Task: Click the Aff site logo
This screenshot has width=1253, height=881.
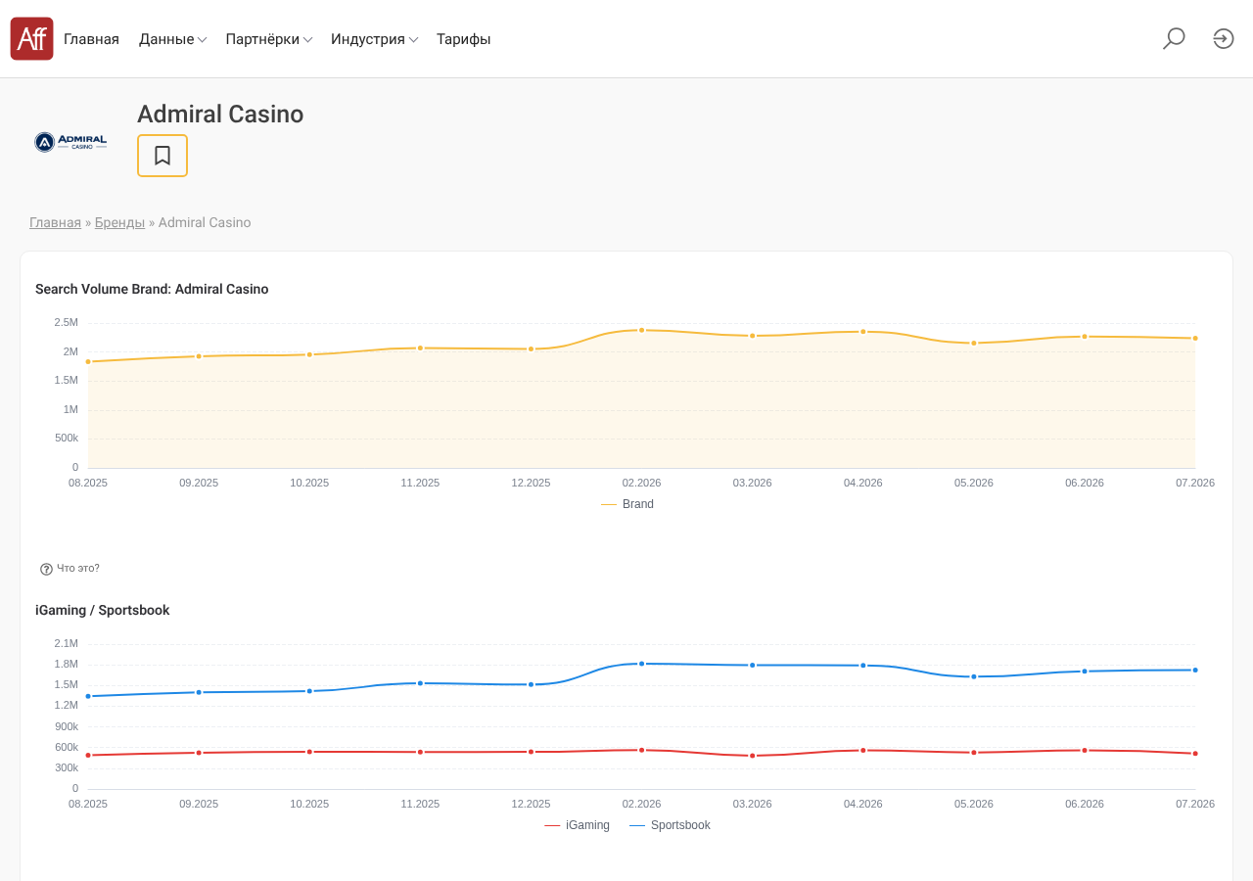Action: coord(31,39)
